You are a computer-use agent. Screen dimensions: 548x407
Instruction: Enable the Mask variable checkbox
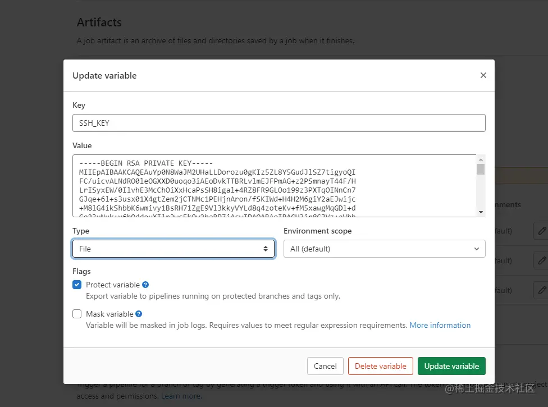77,314
